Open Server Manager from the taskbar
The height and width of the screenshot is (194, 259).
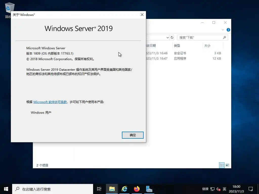(x=149, y=189)
